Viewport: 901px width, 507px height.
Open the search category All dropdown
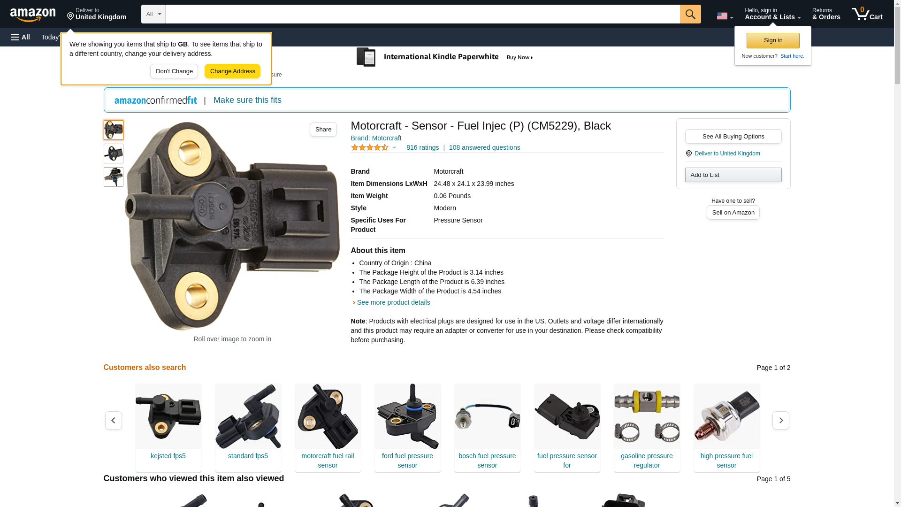click(153, 14)
